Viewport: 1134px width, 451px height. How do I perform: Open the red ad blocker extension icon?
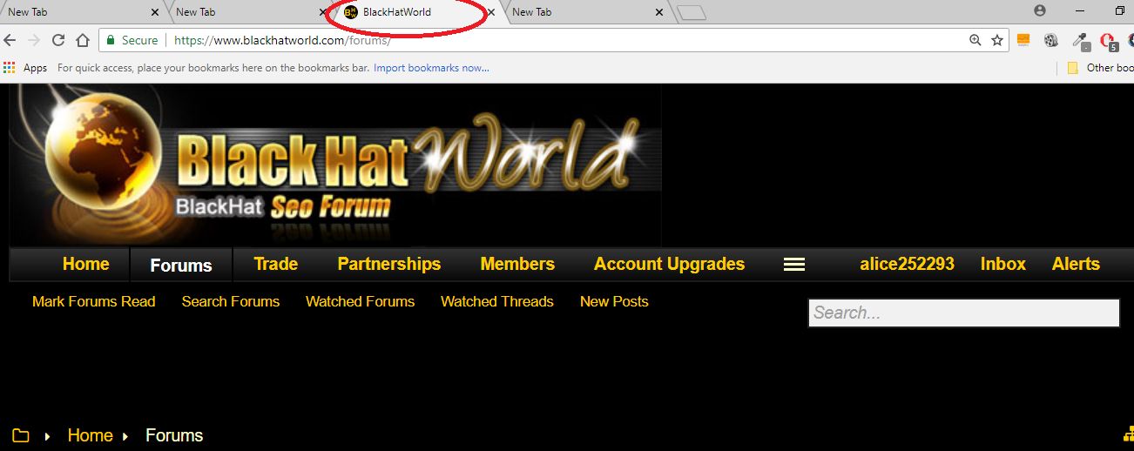[1109, 40]
